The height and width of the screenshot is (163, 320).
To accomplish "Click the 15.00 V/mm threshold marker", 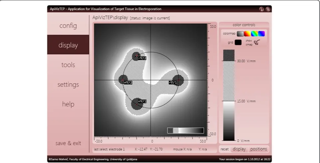I will pos(246,101).
